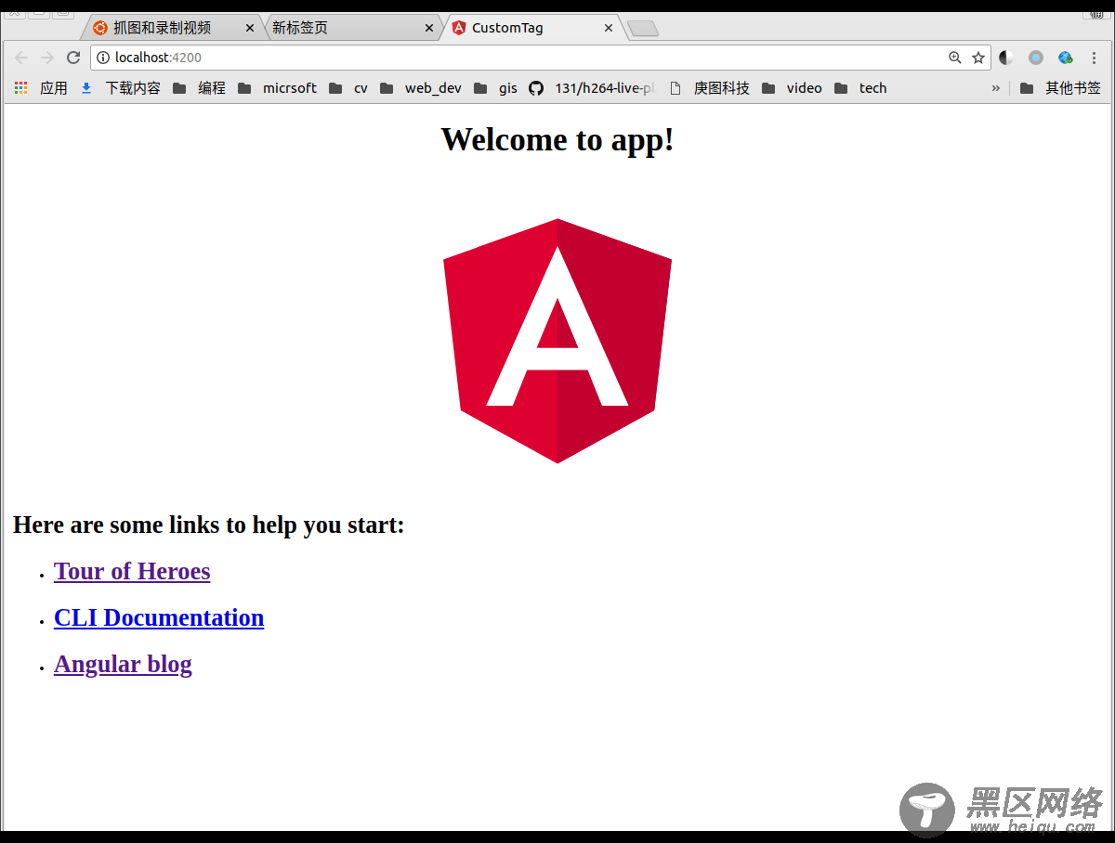This screenshot has width=1115, height=843.
Task: View site information icon in address bar
Action: [x=103, y=58]
